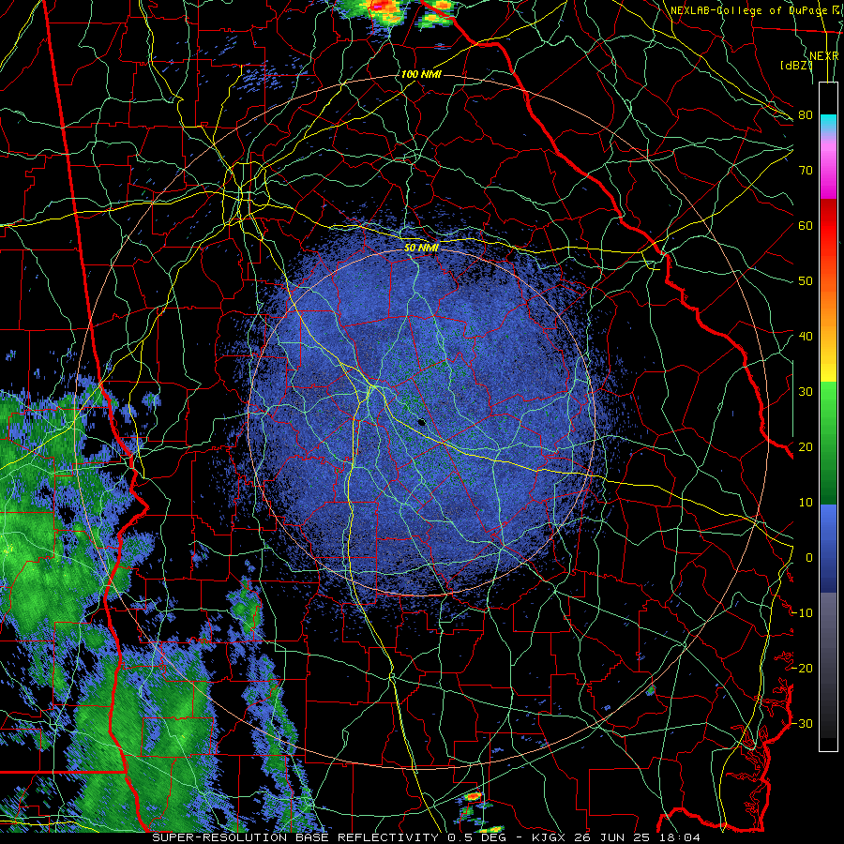Click the small red storm cell near bottom center
Image resolution: width=844 pixels, height=844 pixels.
pos(474,795)
